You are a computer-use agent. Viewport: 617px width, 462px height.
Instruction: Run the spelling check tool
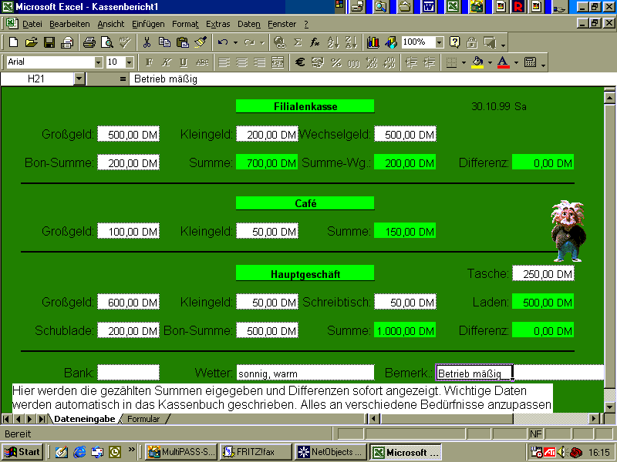(x=125, y=42)
